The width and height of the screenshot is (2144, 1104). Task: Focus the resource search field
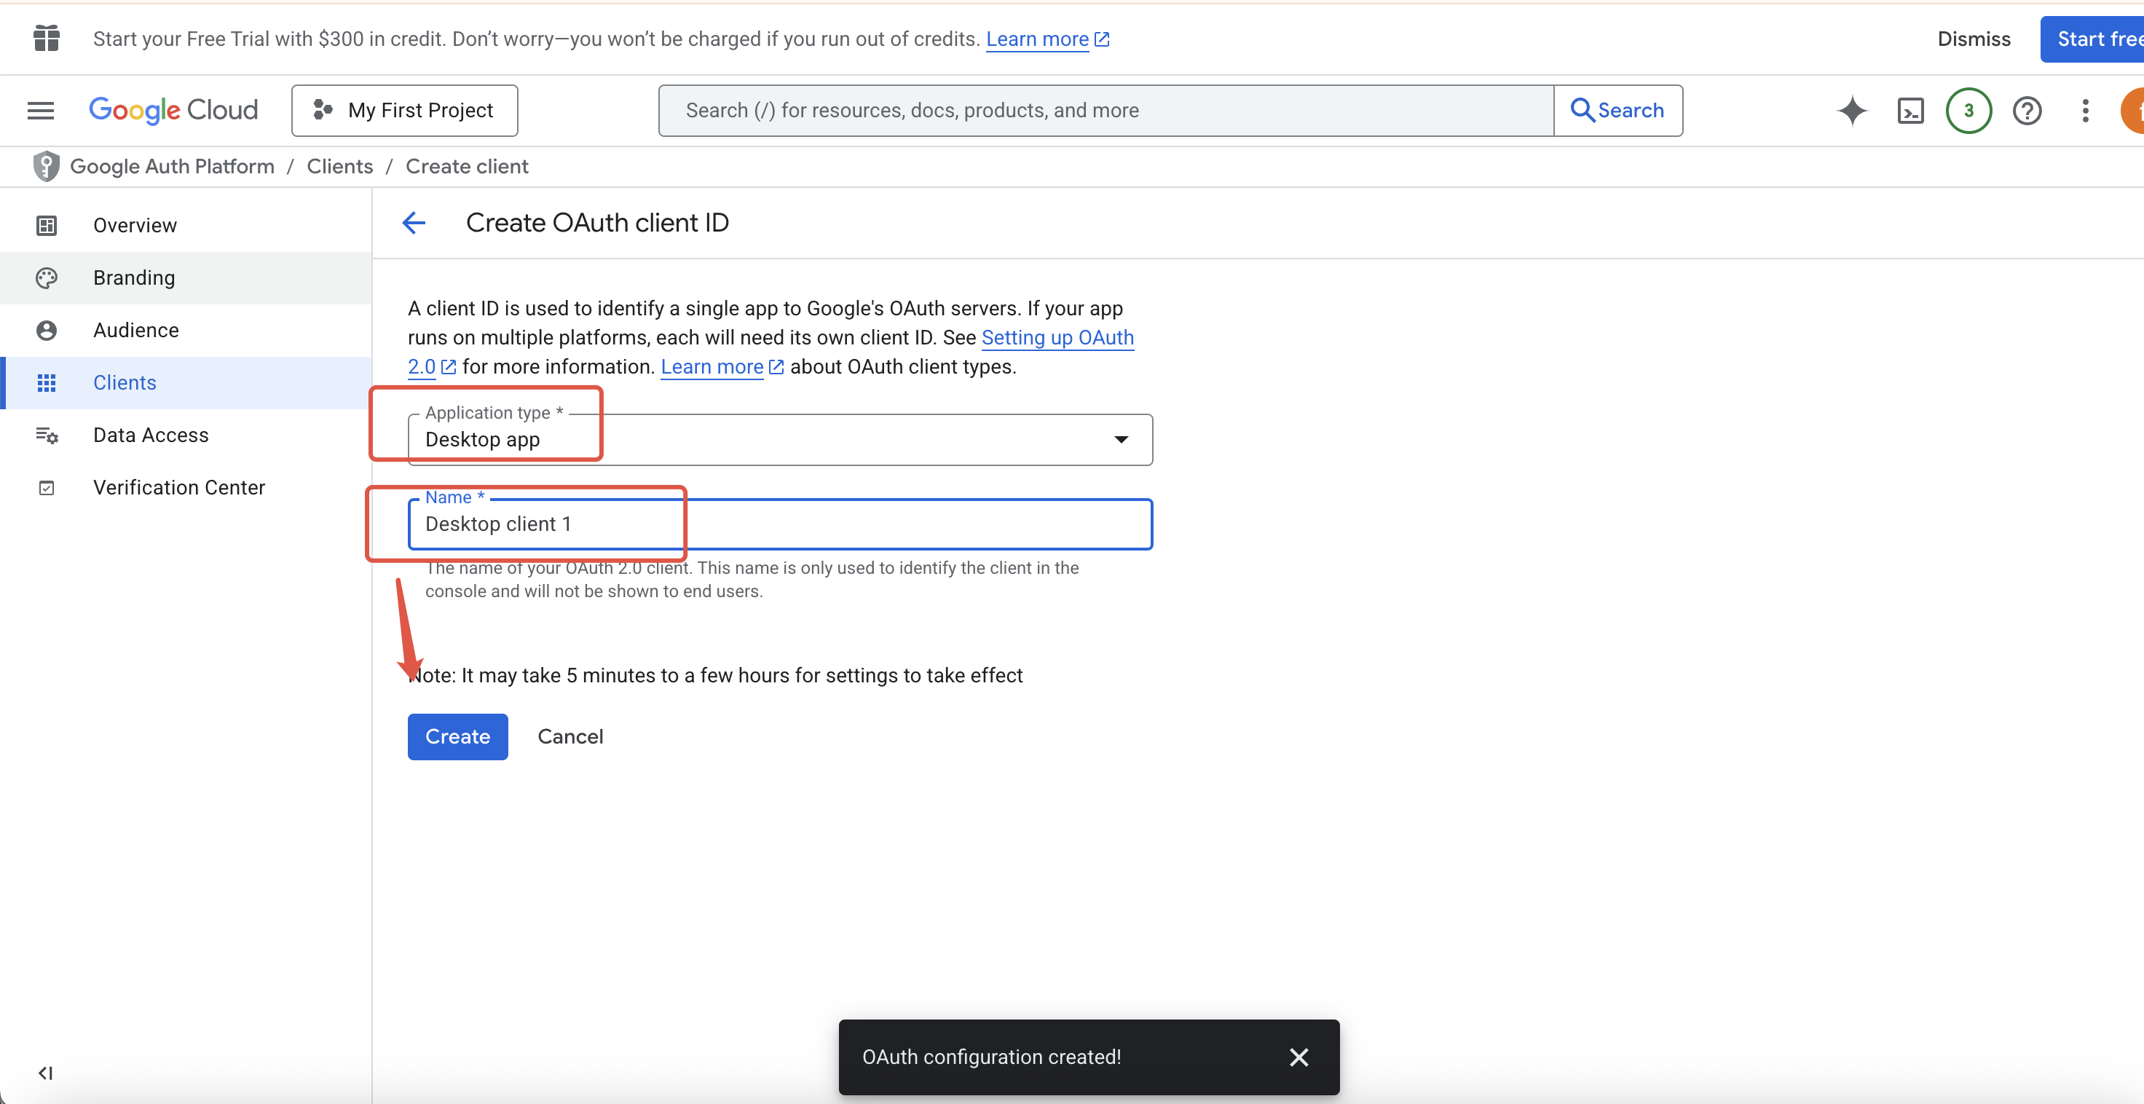pos(1106,110)
